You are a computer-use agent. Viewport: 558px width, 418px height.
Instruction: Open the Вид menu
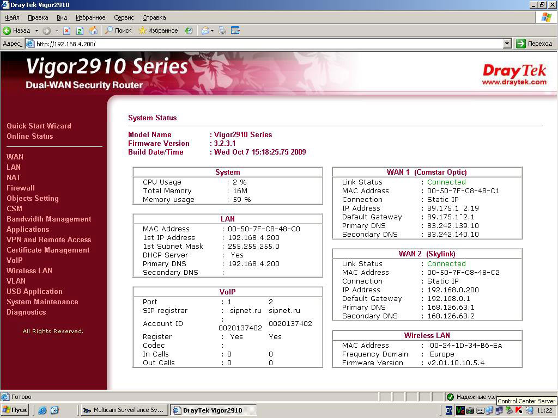click(x=62, y=17)
